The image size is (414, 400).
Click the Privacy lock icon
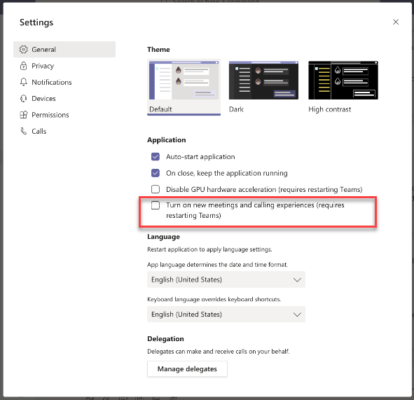point(24,66)
